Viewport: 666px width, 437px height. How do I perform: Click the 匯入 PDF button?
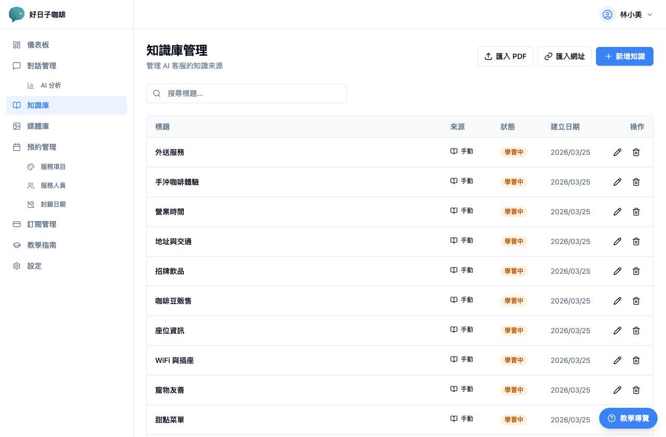[x=505, y=56]
